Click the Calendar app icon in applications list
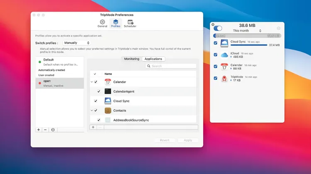The height and width of the screenshot is (174, 311). 108,82
